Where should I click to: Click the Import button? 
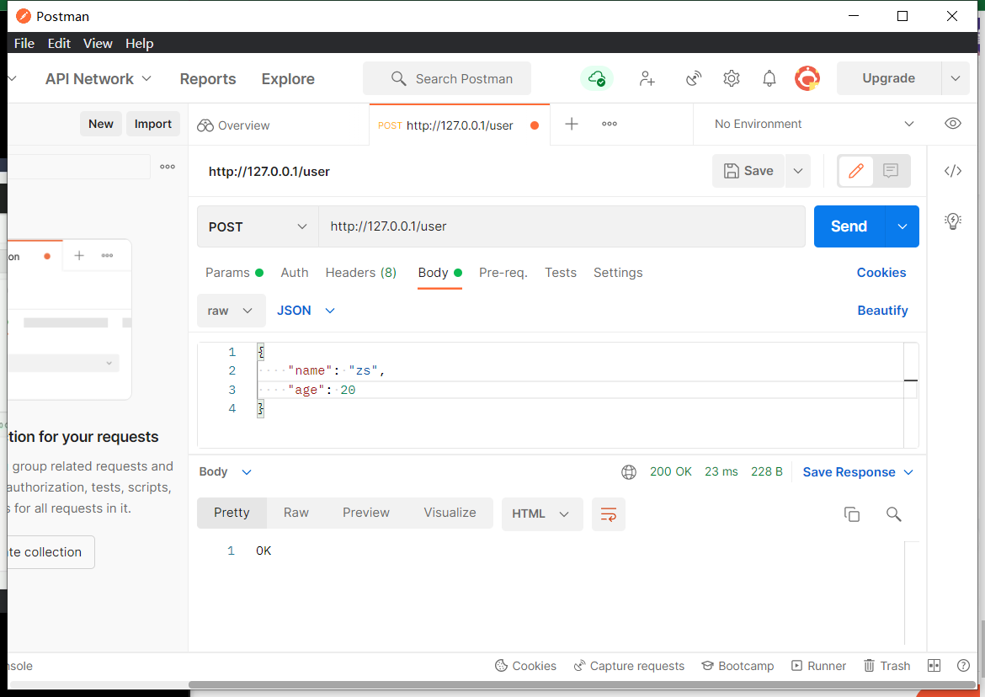point(152,124)
